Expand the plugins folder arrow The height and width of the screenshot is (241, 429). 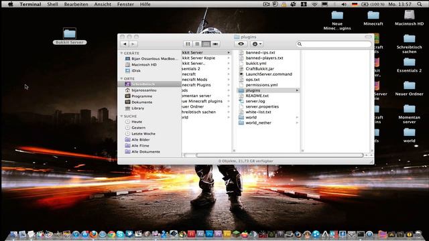(x=297, y=90)
